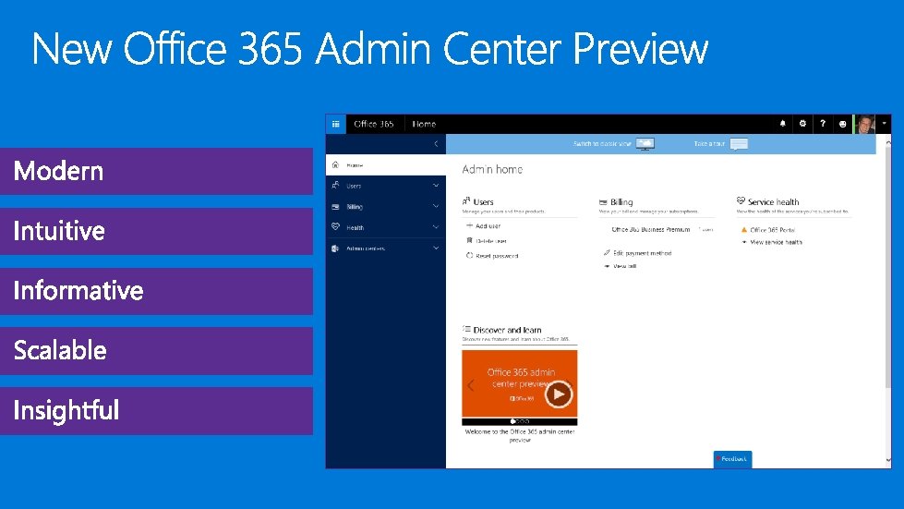Viewport: 904px width, 509px height.
Task: Click the Feedback button at bottom
Action: 732,459
